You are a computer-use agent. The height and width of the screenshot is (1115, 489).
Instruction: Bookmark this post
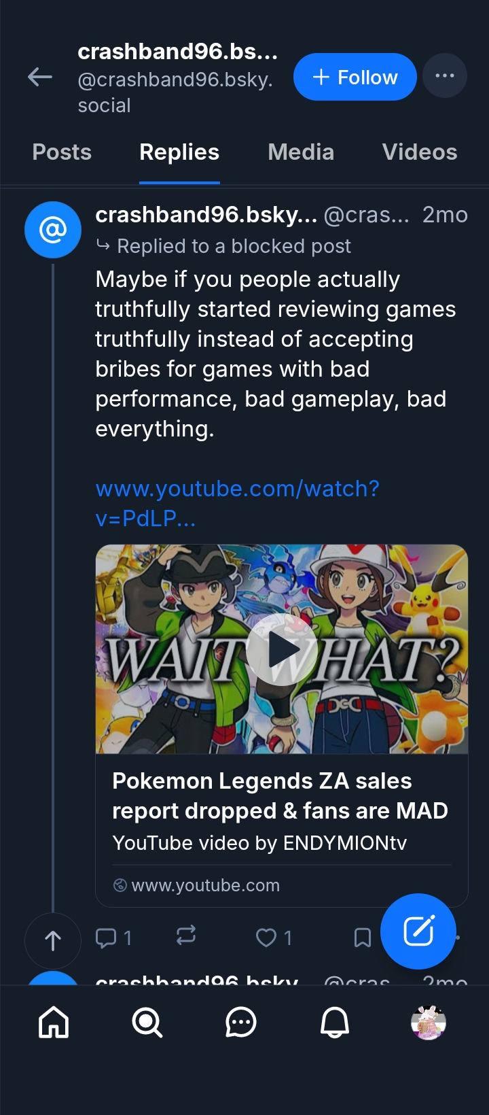tap(363, 938)
